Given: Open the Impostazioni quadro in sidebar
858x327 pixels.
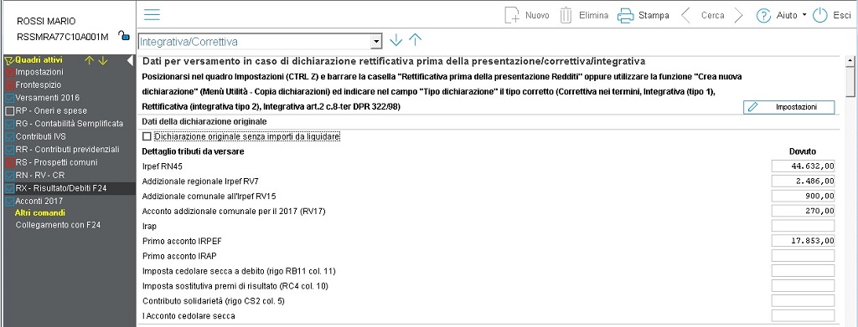Looking at the screenshot, I should tap(39, 72).
